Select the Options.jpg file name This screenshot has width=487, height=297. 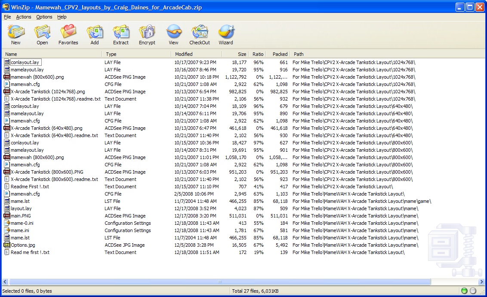click(x=23, y=245)
